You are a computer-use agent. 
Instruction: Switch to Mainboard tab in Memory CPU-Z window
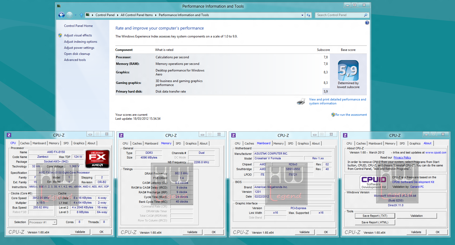151,143
